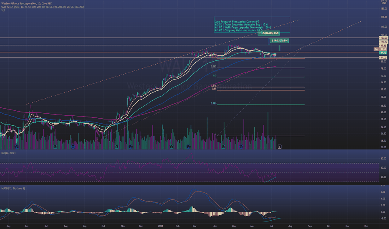This screenshot has width=389, height=229.
Task: Click the Western Alliance Bancorporation symbol title
Action: click(x=26, y=3)
